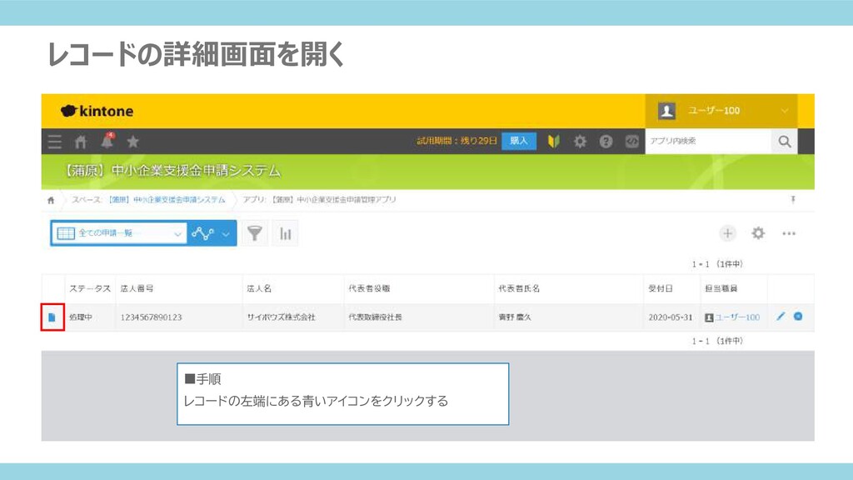This screenshot has width=853, height=480.
Task: Edit the record with the pencil icon
Action: [781, 317]
